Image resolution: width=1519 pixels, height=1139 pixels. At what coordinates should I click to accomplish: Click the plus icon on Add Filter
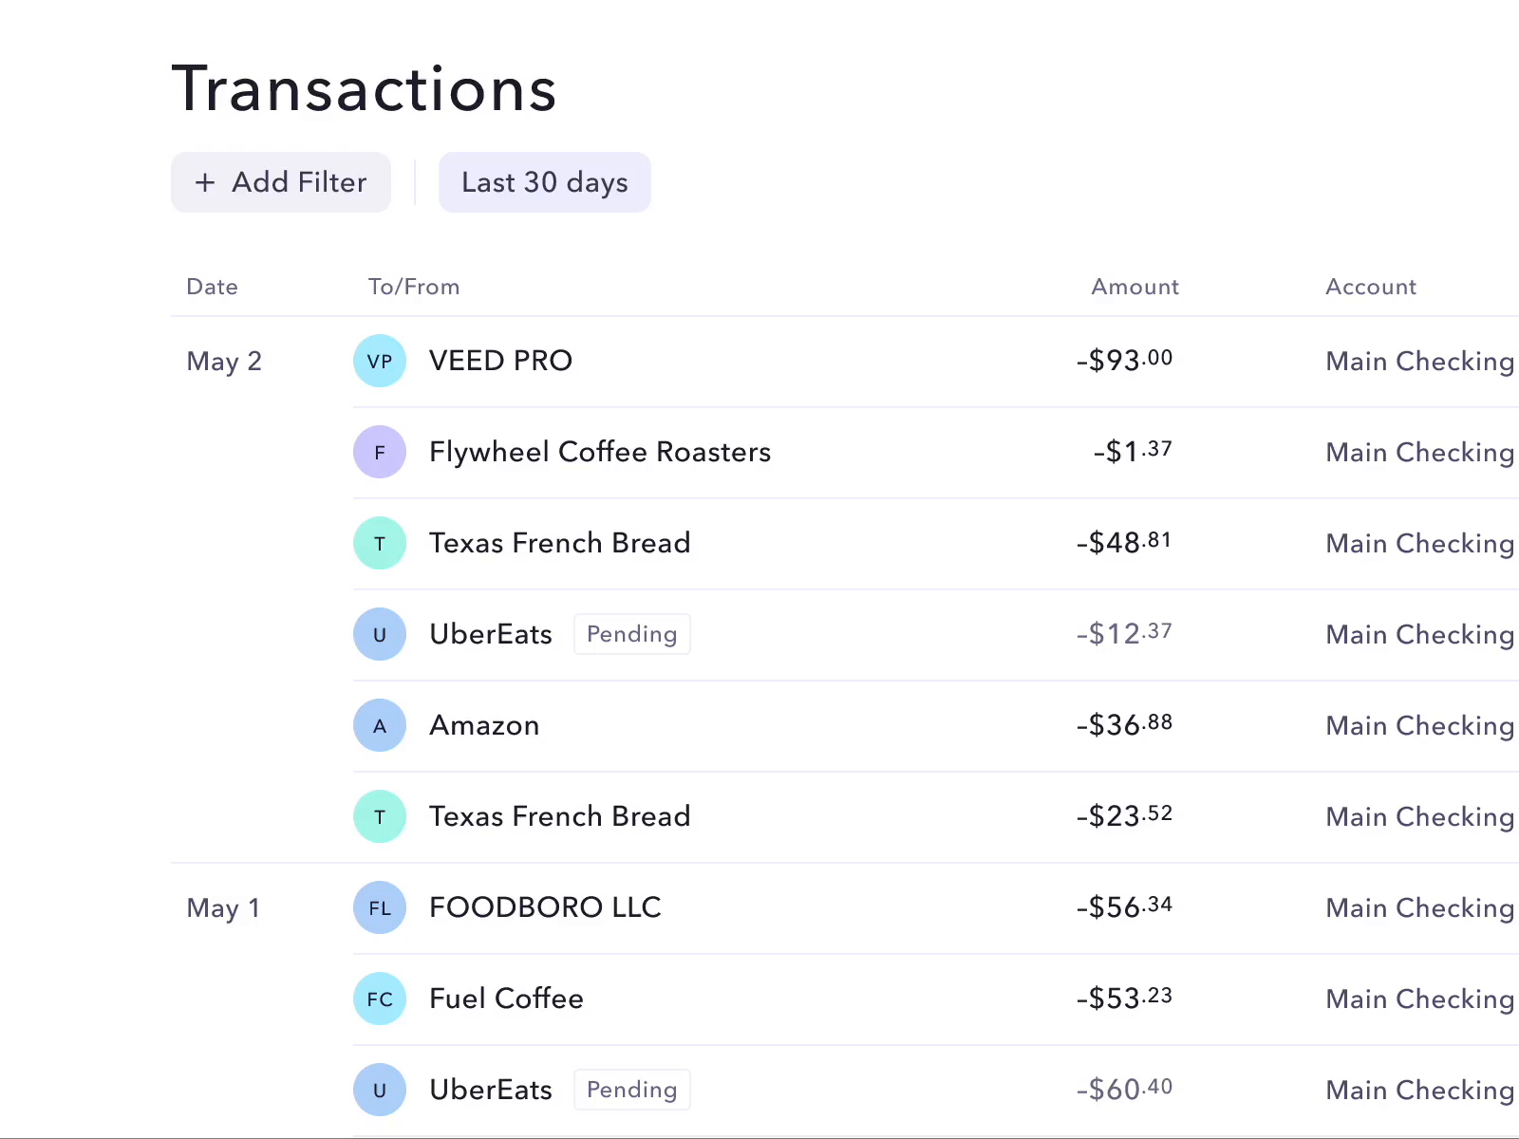[x=206, y=182]
